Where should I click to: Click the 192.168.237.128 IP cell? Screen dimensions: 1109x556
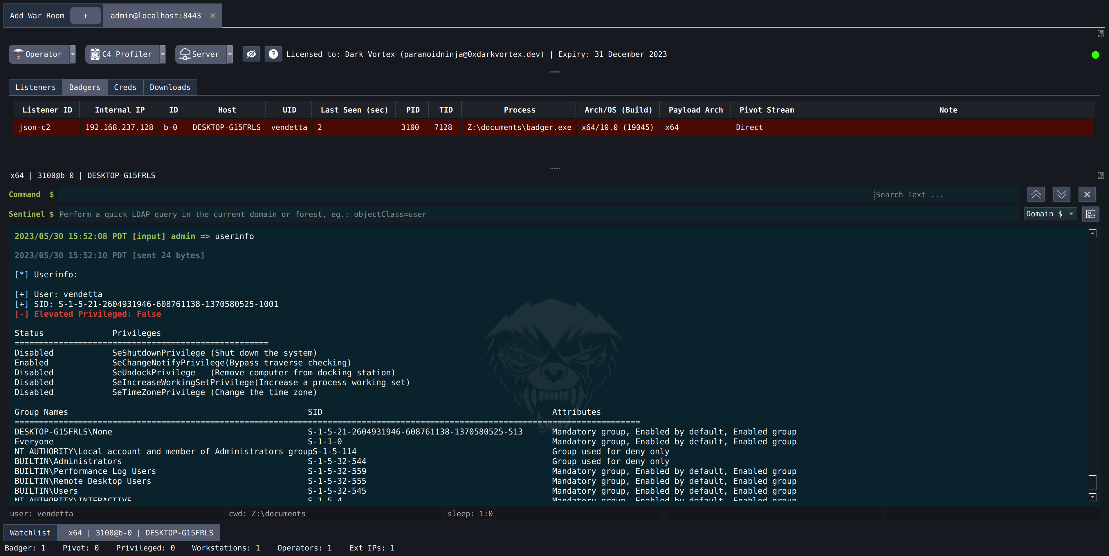pos(119,127)
